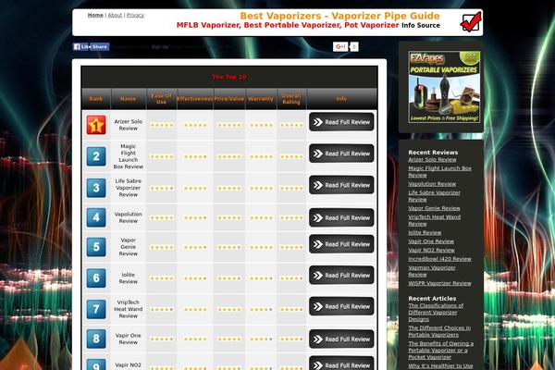Click the Facebook Share button
The image size is (555, 370).
tap(100, 47)
